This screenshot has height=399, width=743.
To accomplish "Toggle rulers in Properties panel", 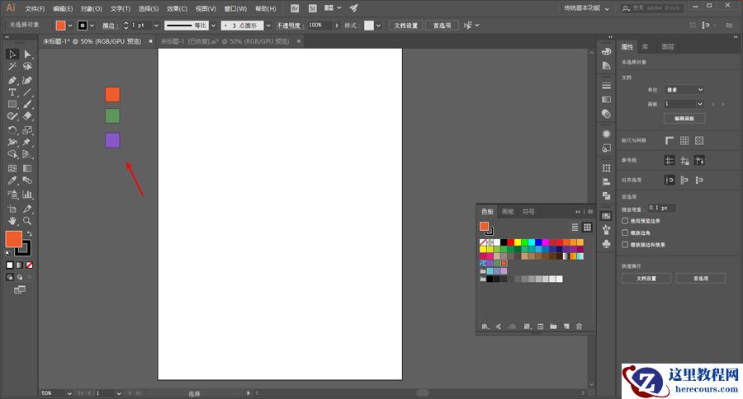I will pyautogui.click(x=669, y=141).
